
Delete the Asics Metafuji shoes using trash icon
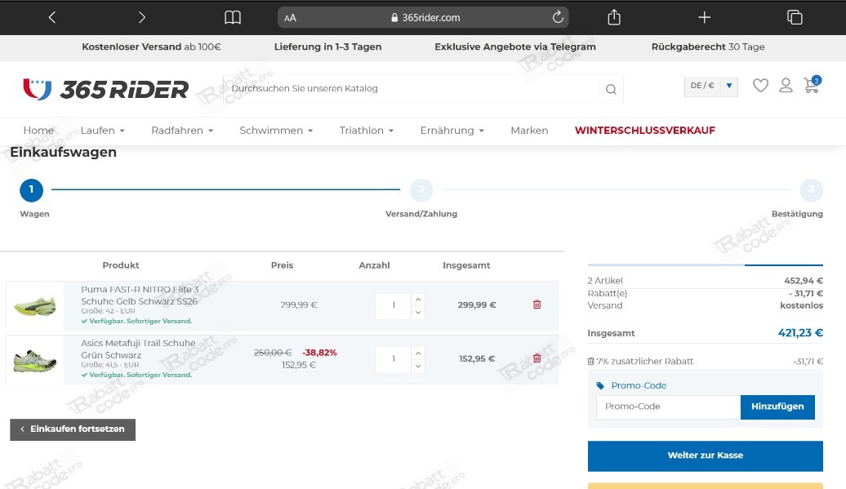(x=537, y=358)
